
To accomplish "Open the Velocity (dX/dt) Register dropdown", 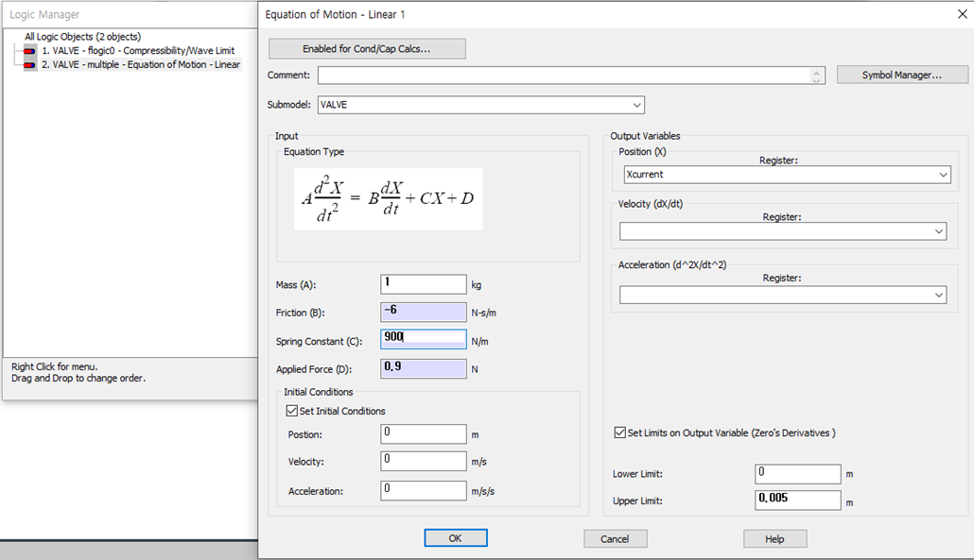I will 939,231.
